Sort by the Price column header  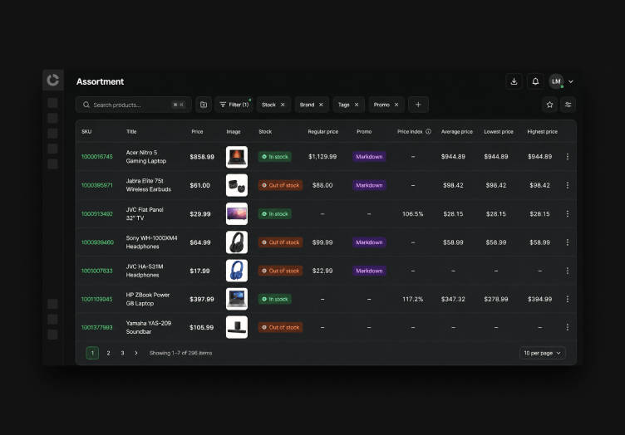click(197, 132)
